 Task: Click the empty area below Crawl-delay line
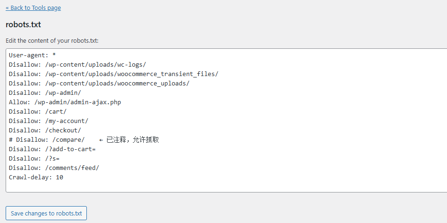click(188, 185)
